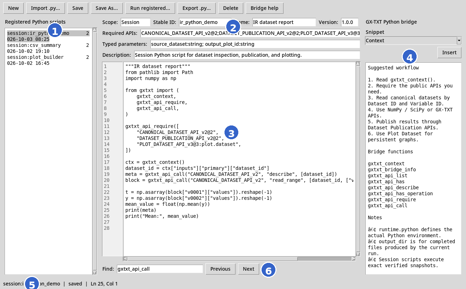The height and width of the screenshot is (289, 466).
Task: Click the Typed parameters field
Action: 255,44
